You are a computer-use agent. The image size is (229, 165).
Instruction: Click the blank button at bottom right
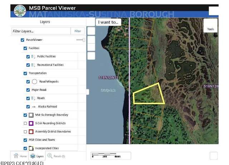click(x=214, y=156)
